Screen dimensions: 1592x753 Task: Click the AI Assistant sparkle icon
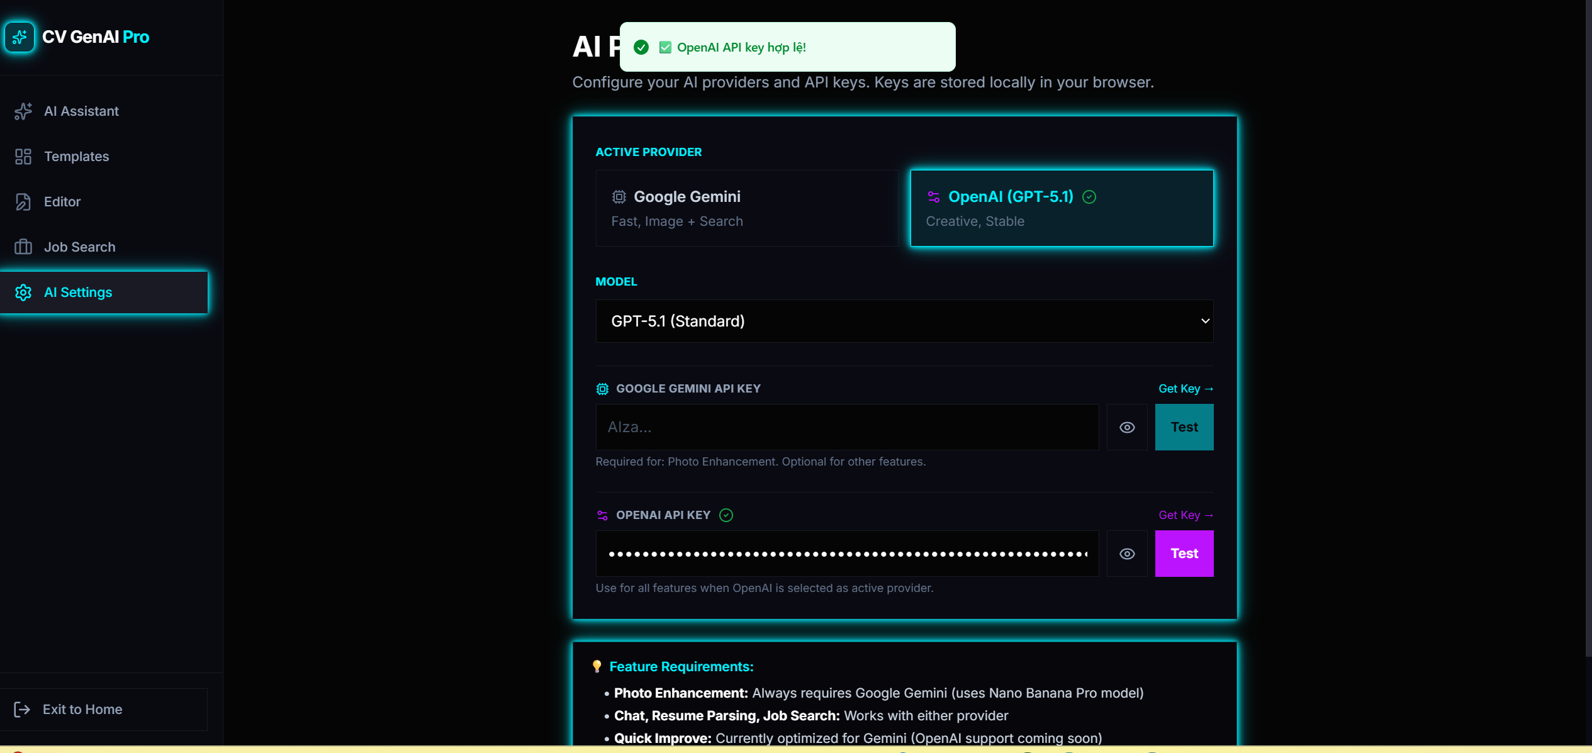click(x=23, y=111)
